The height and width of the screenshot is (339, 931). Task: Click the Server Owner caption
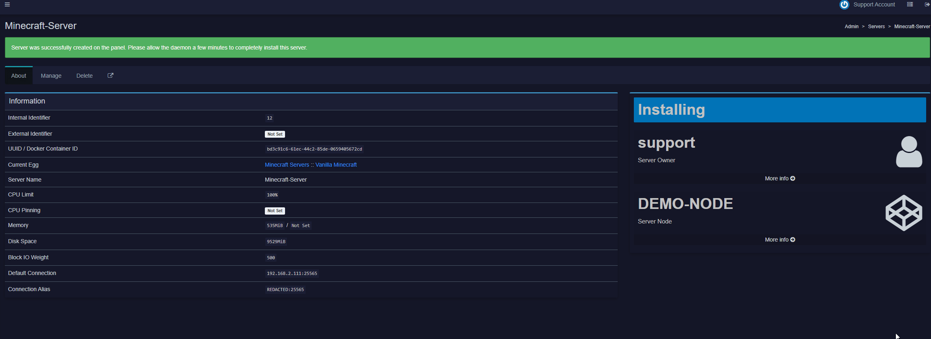click(656, 160)
